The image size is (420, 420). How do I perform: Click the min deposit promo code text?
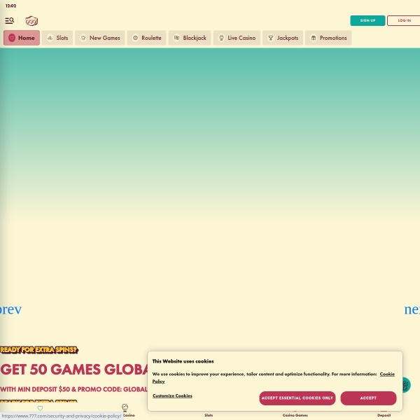(x=73, y=389)
